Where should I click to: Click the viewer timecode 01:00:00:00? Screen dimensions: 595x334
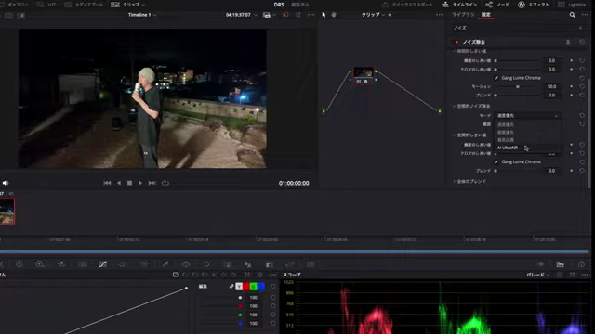[294, 184]
